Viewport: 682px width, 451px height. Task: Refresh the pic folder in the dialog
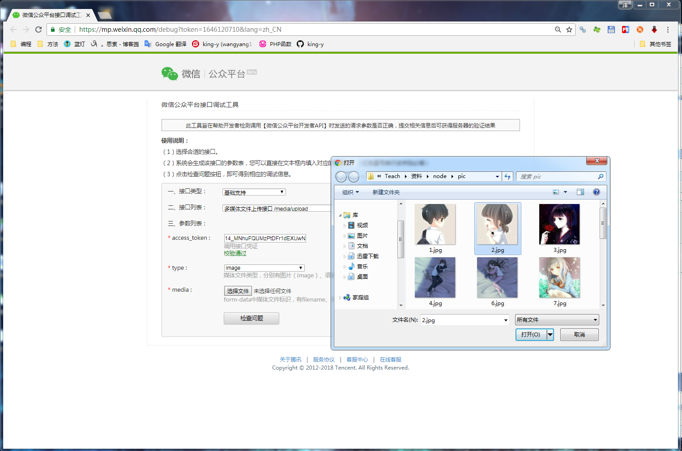click(x=507, y=176)
